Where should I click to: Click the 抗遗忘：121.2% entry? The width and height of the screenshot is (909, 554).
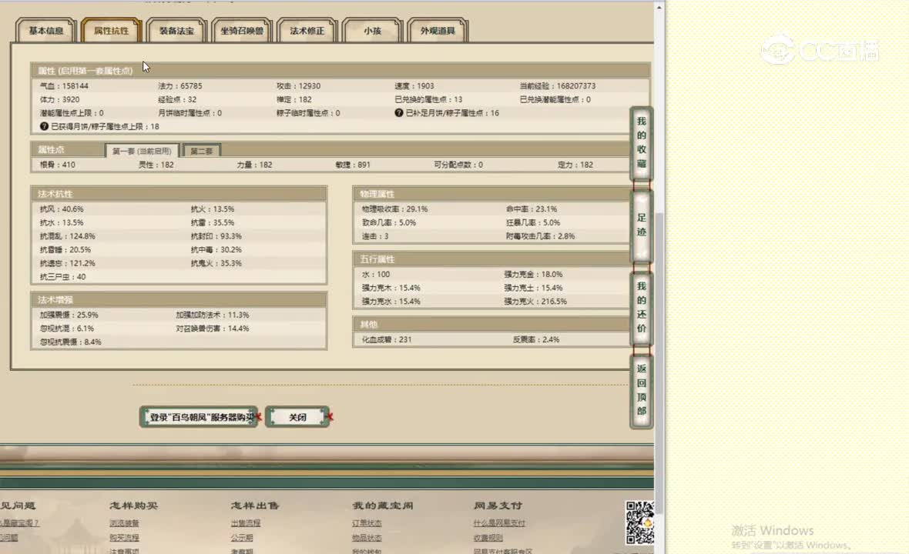(x=67, y=263)
